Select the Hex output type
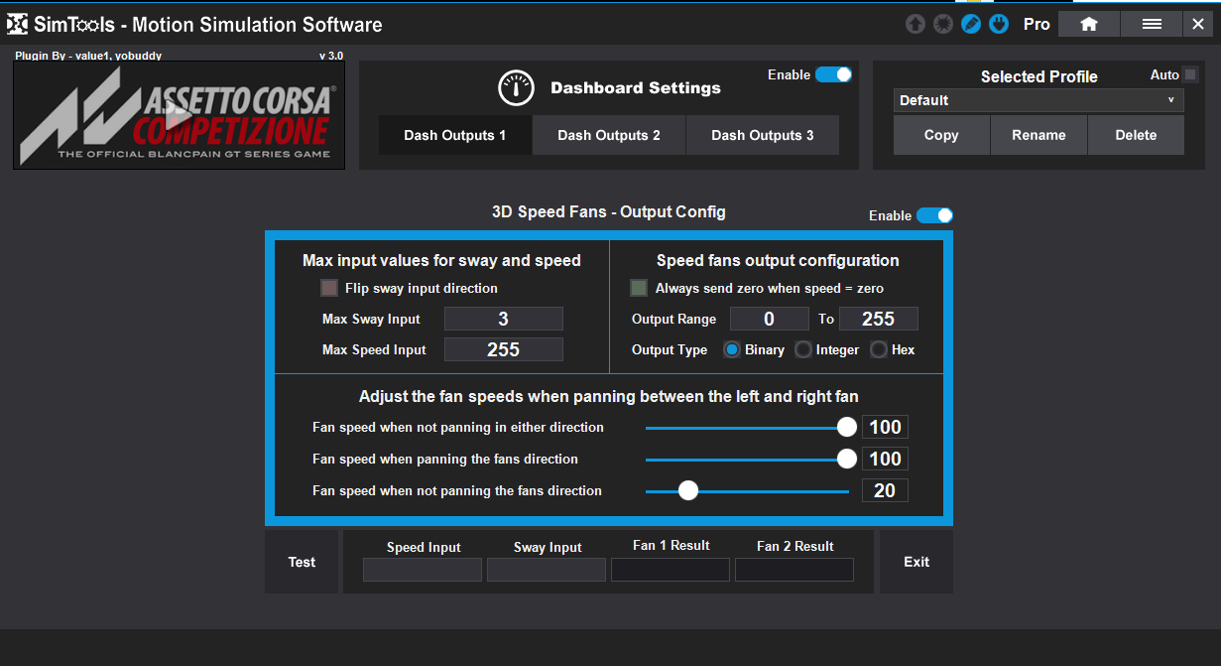 click(x=879, y=349)
